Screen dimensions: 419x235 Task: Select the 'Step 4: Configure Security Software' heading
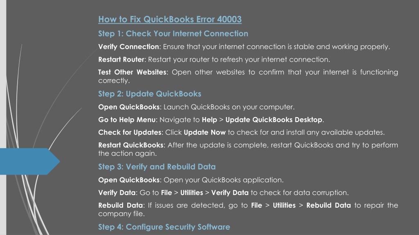point(164,227)
